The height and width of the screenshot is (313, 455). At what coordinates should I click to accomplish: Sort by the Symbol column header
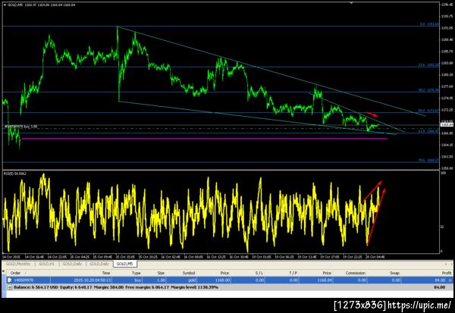[189, 273]
